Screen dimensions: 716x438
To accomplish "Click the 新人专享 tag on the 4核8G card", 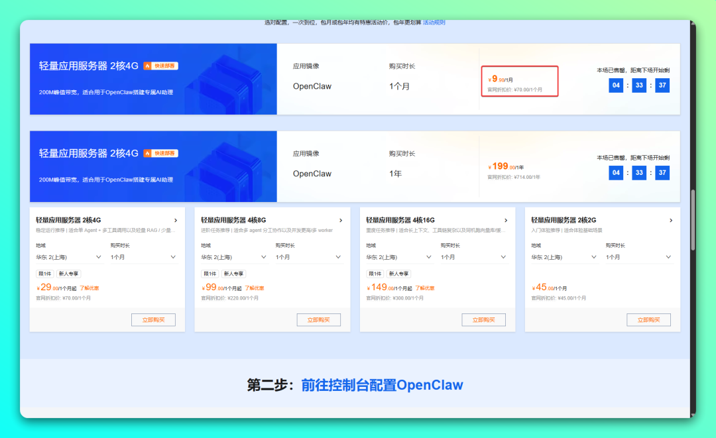I will tap(233, 272).
